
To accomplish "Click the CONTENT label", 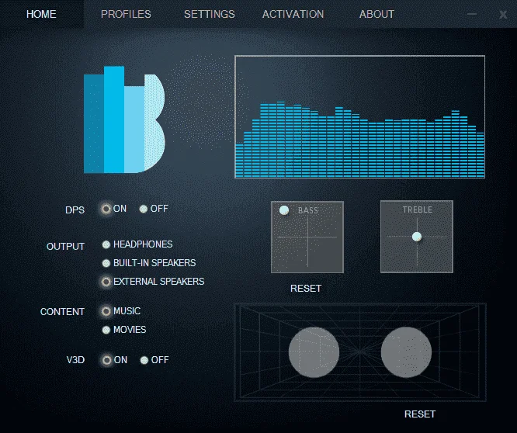I will tap(62, 312).
